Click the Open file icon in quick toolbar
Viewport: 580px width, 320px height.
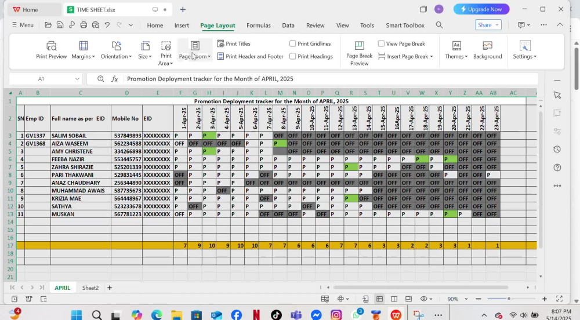point(48,25)
